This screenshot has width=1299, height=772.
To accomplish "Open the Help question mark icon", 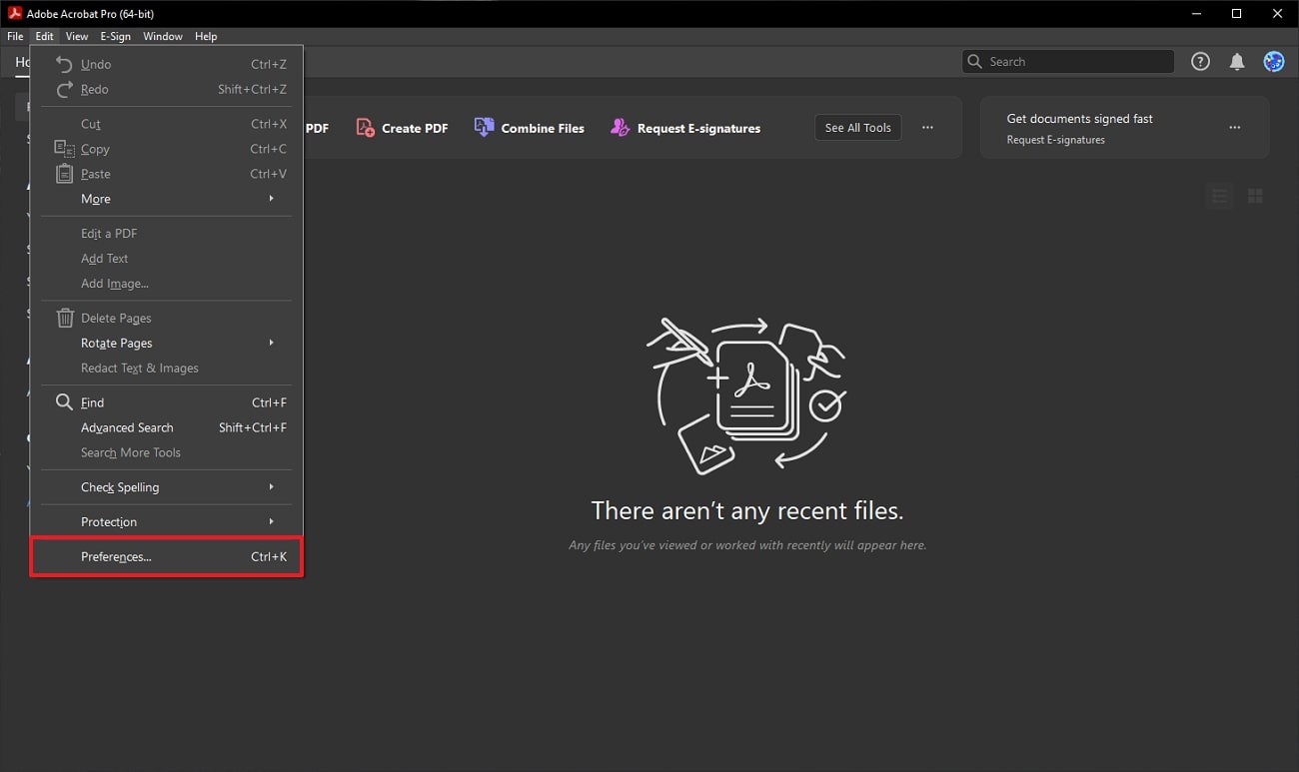I will tap(1200, 62).
